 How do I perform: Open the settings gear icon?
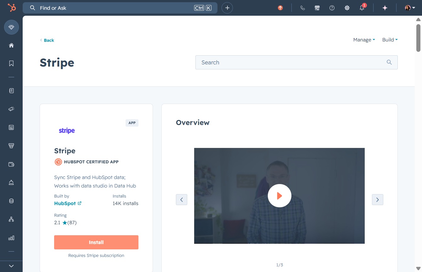pyautogui.click(x=347, y=8)
